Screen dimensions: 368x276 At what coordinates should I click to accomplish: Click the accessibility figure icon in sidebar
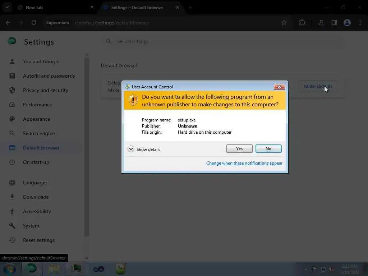click(12, 211)
